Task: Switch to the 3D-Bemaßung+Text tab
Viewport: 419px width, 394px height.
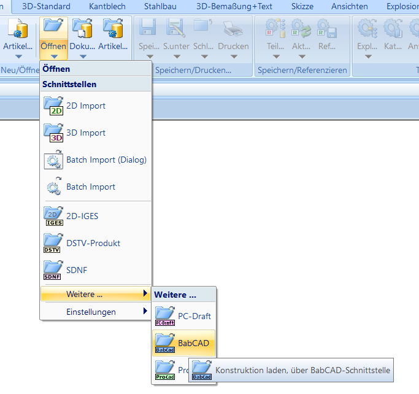Action: click(x=234, y=6)
